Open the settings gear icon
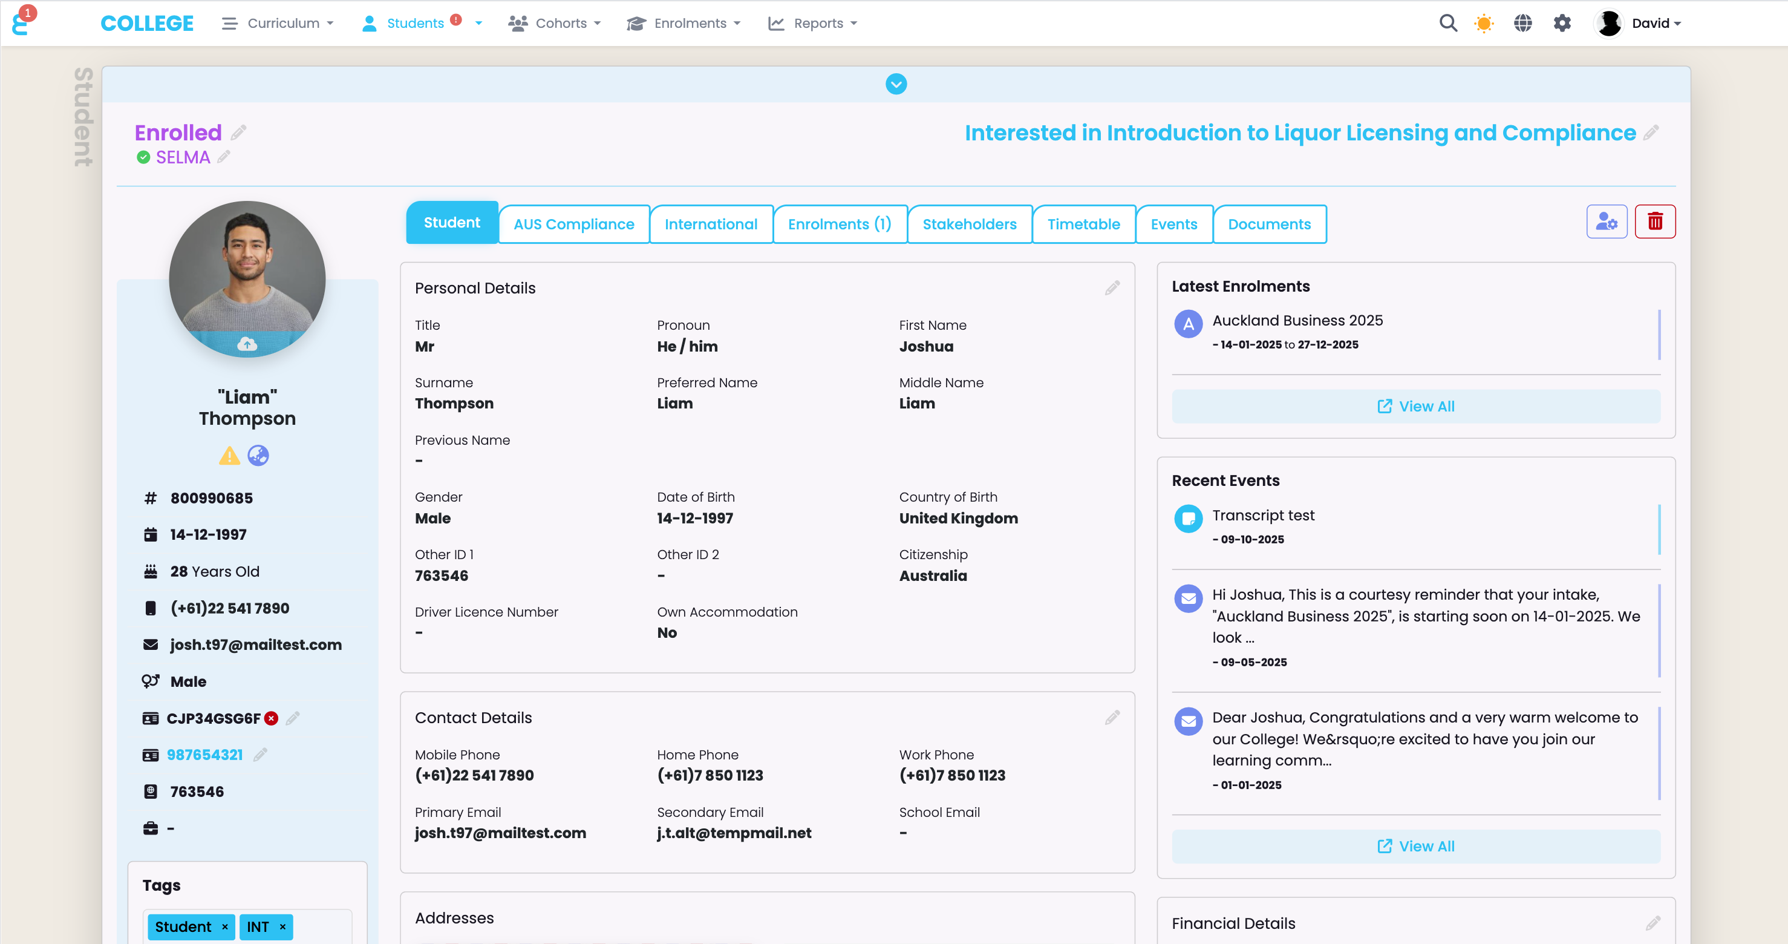Viewport: 1788px width, 944px height. 1562,23
